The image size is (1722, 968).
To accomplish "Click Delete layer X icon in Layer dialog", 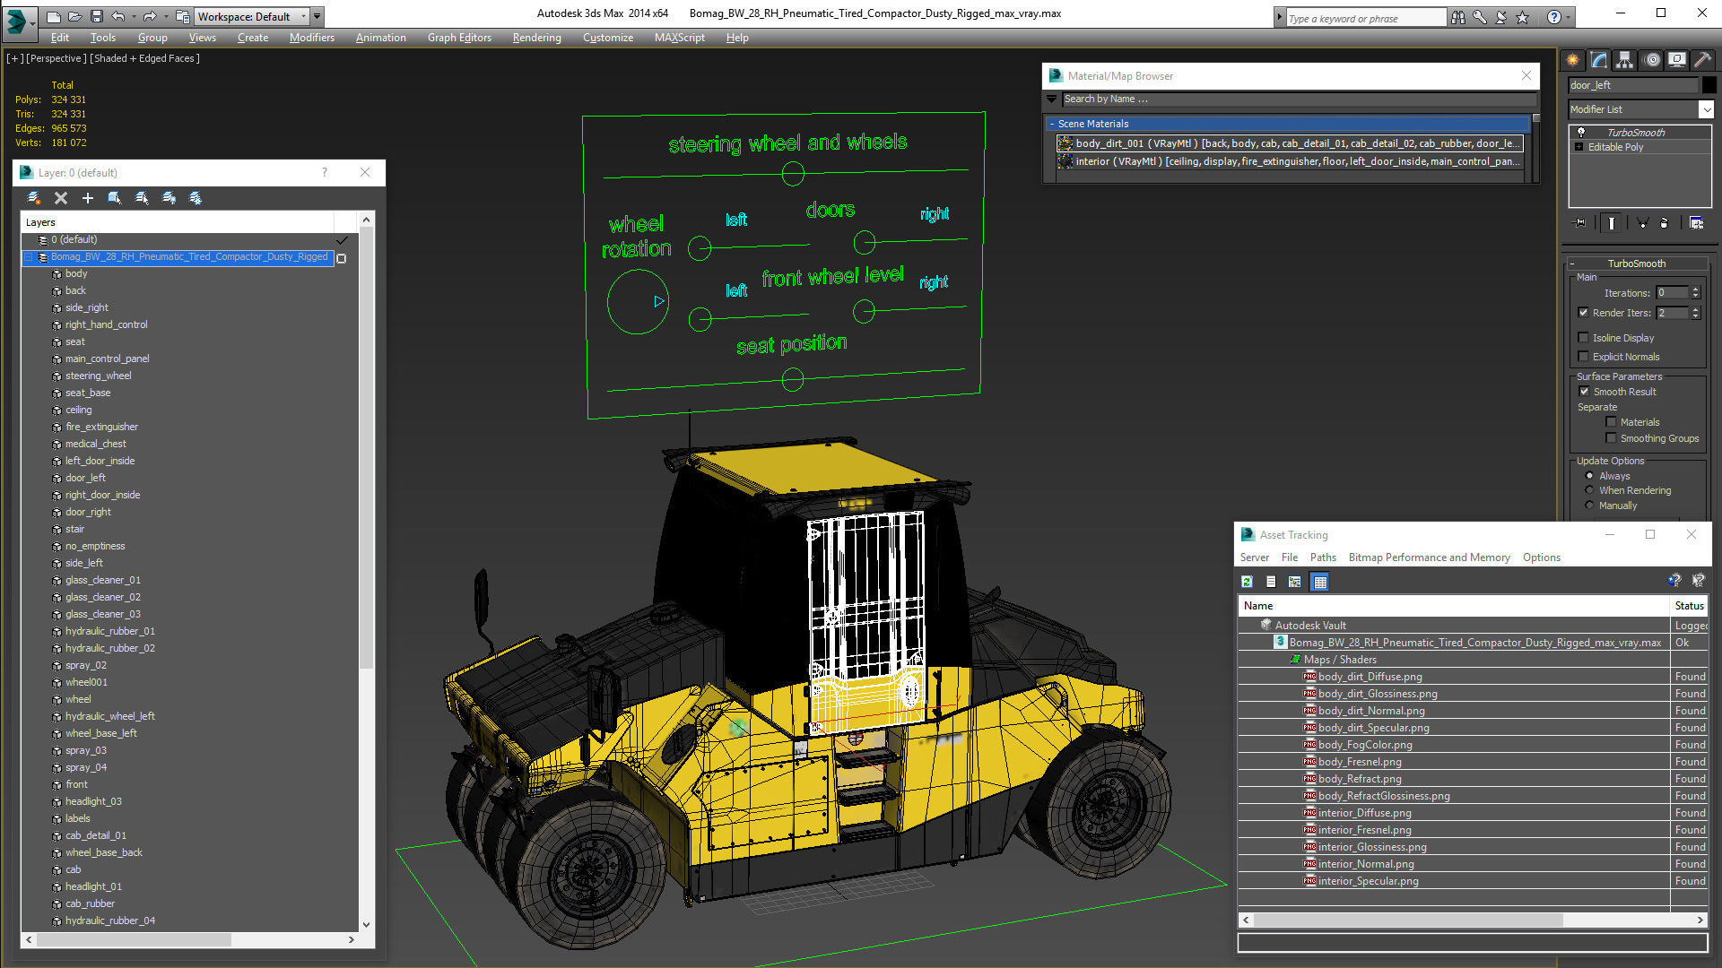I will coord(61,198).
